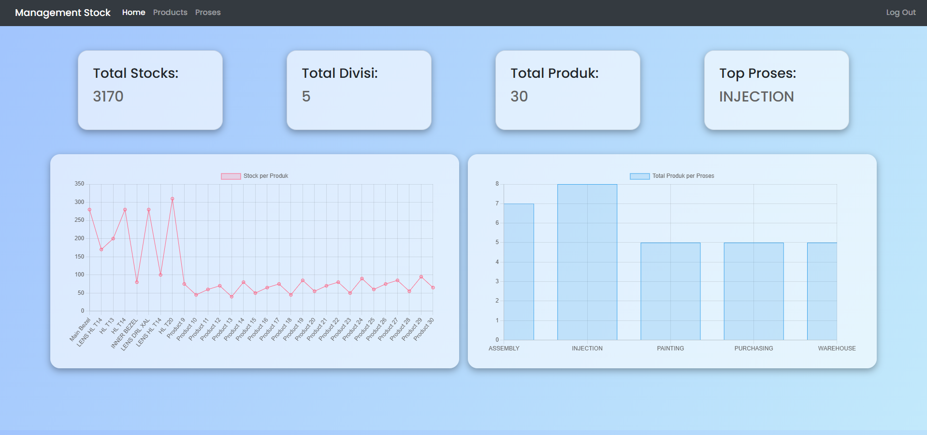The image size is (927, 435).
Task: Click the PAINTING bar in chart
Action: click(670, 291)
